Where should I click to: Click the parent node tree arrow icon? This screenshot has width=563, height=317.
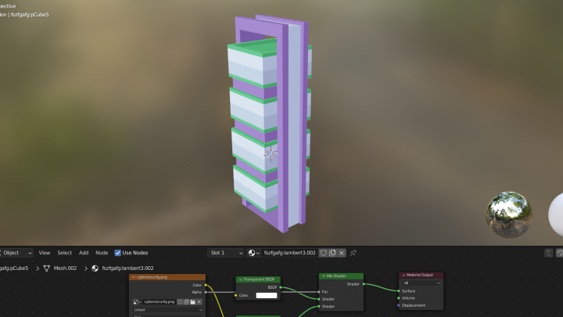(549, 253)
